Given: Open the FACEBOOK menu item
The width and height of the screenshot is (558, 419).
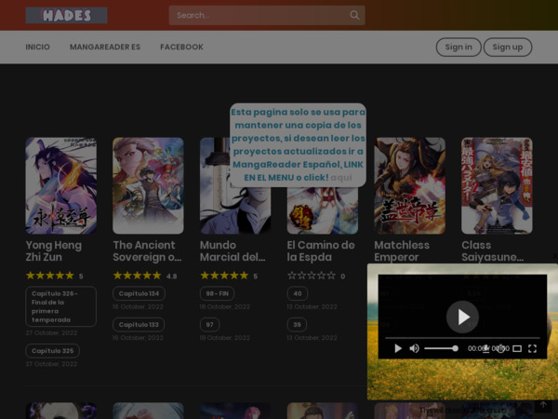Looking at the screenshot, I should click(182, 47).
